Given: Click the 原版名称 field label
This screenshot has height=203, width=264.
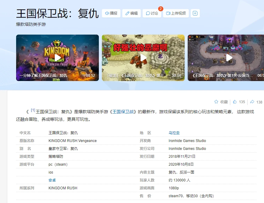Looking at the screenshot, I should coord(27,141).
